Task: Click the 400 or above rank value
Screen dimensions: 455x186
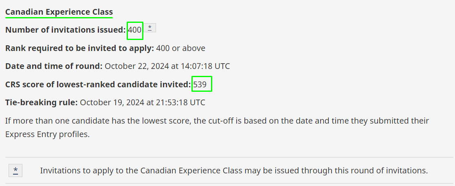Action: pyautogui.click(x=181, y=48)
